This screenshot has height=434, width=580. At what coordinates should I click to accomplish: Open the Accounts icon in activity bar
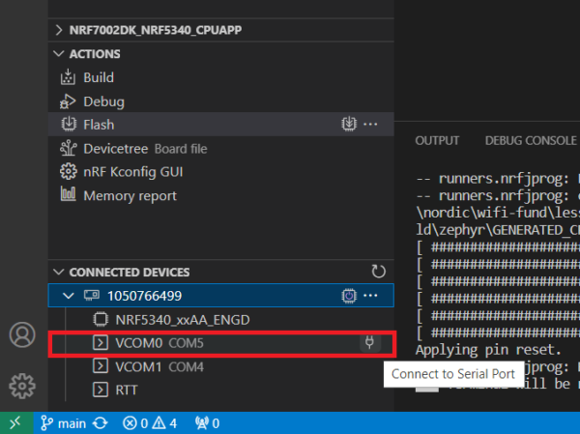pos(21,334)
